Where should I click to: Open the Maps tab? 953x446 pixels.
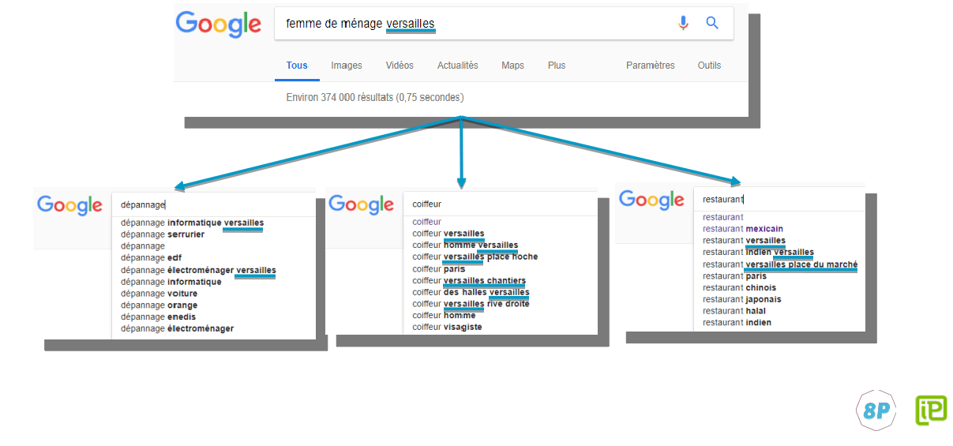[512, 66]
